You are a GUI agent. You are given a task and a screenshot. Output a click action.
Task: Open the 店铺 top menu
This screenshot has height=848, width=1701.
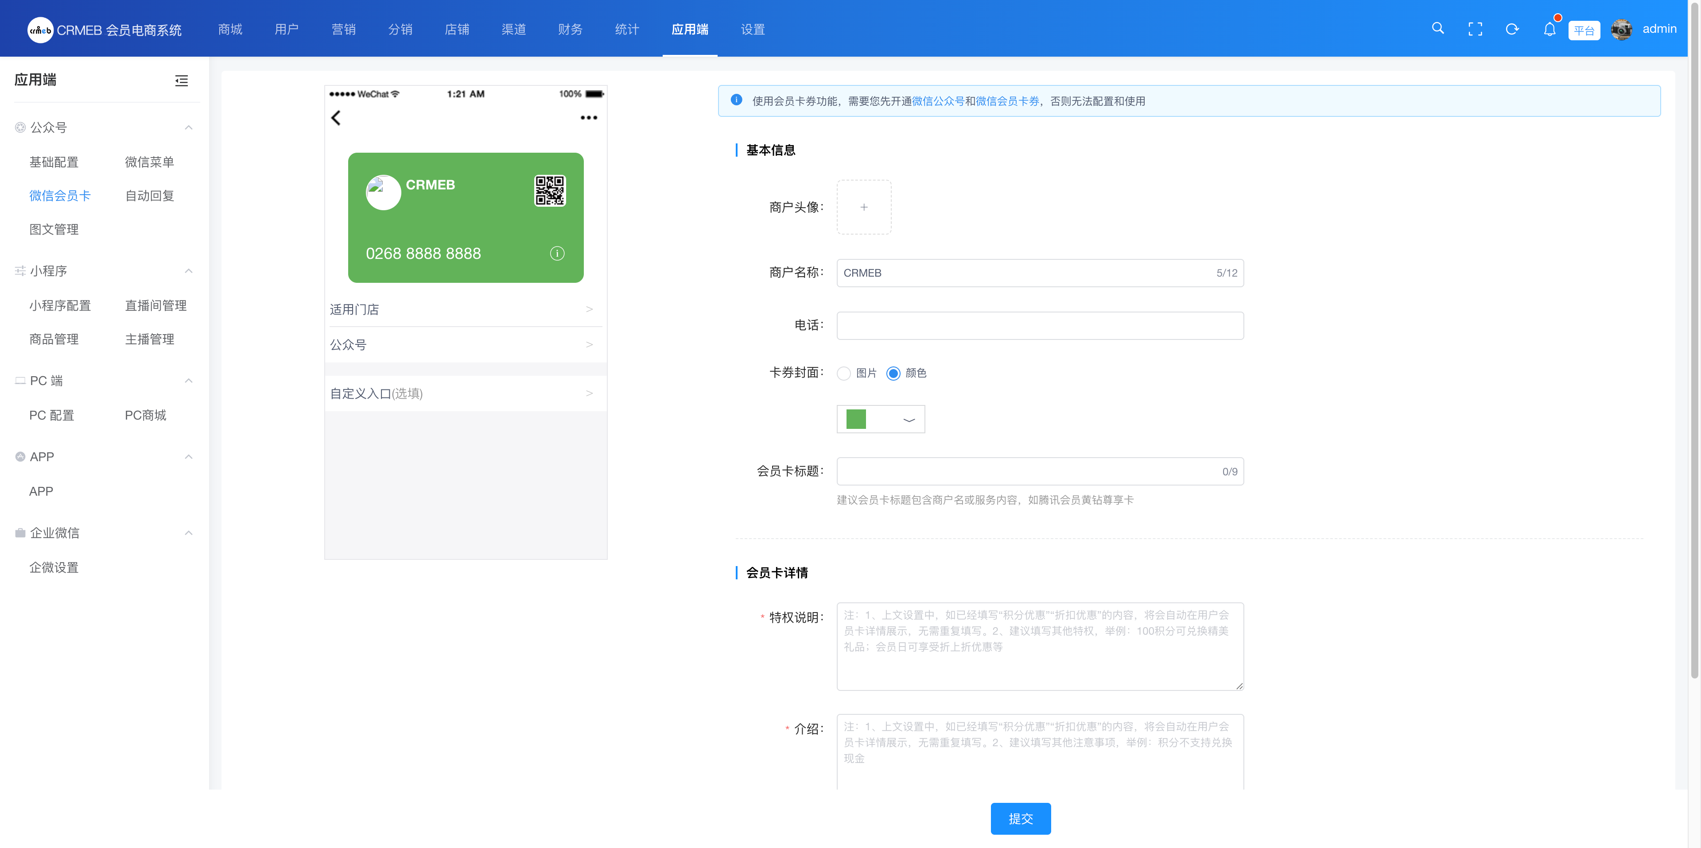coord(457,29)
